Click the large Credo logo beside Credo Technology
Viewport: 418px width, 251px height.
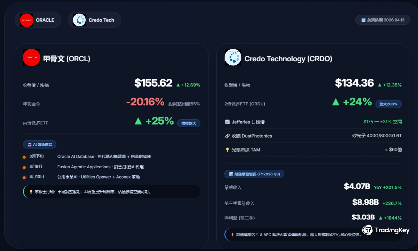pyautogui.click(x=233, y=57)
